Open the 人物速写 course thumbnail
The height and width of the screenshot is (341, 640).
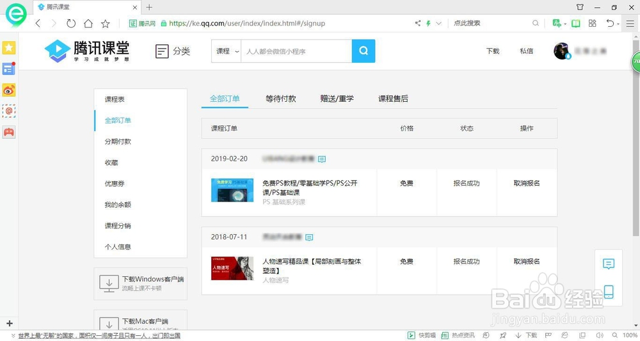pyautogui.click(x=232, y=268)
